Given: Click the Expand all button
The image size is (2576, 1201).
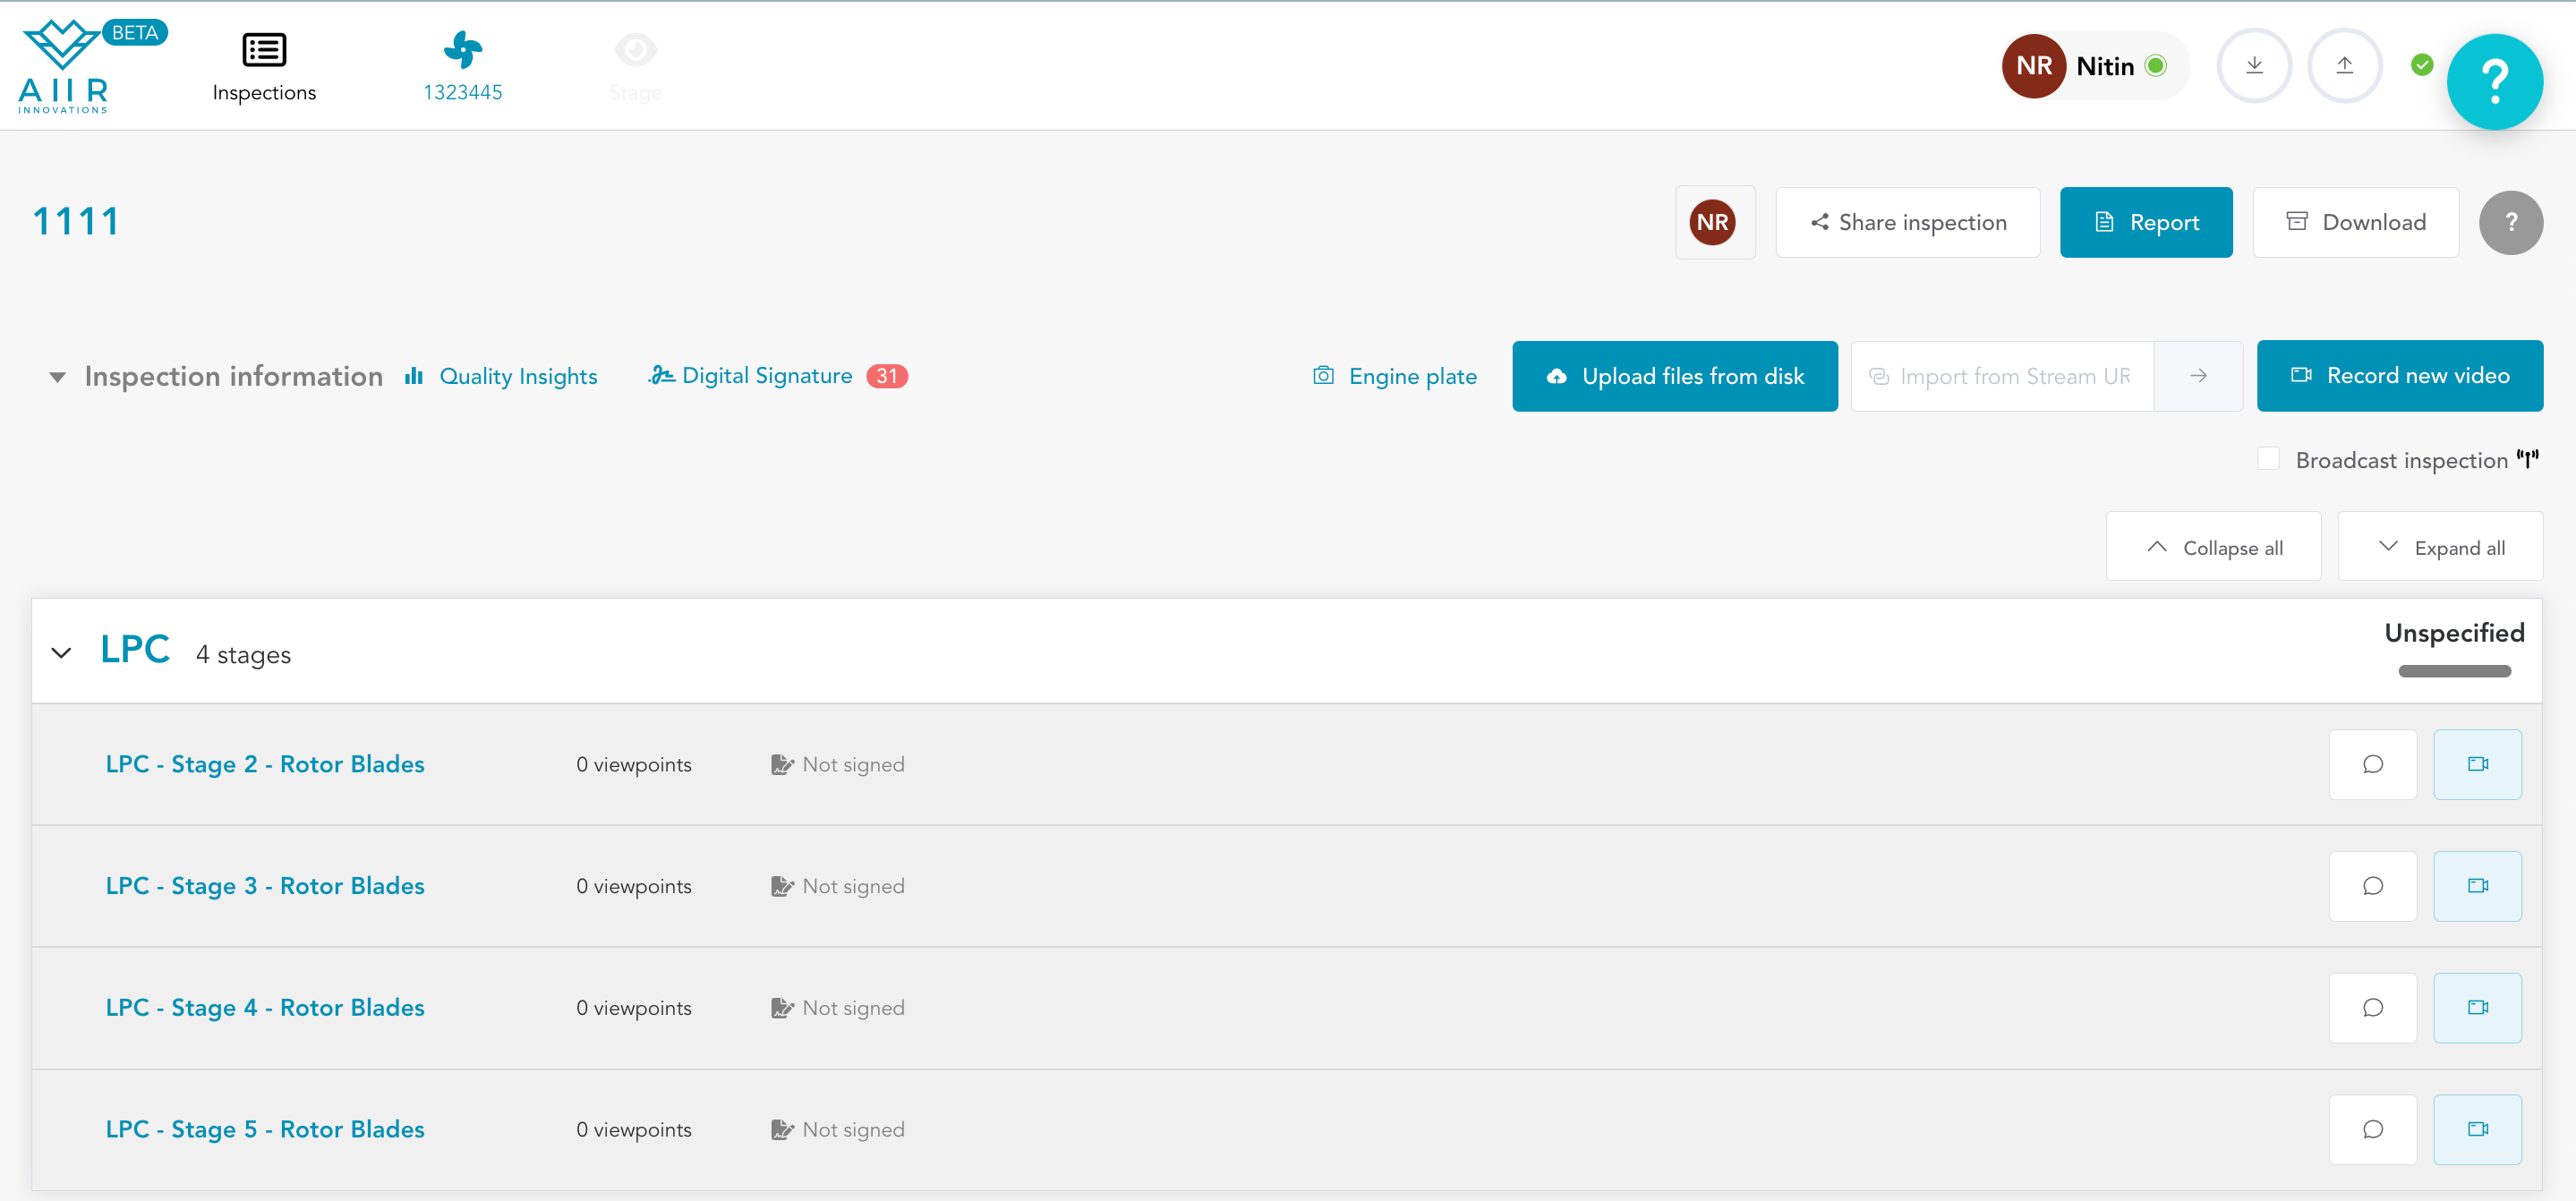Looking at the screenshot, I should pos(2439,547).
